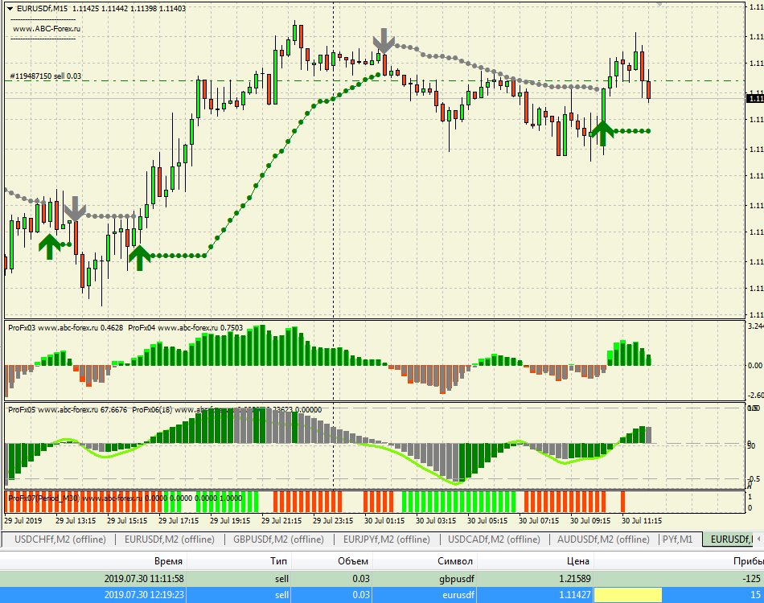Click the 3.244 value on ProFx03 scale
Viewport: 764px width, 603px height.
[x=756, y=326]
